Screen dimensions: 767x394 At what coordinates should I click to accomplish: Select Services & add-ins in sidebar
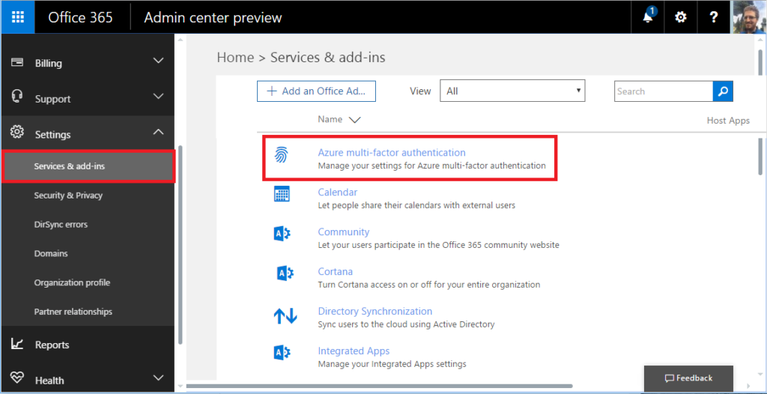click(88, 166)
